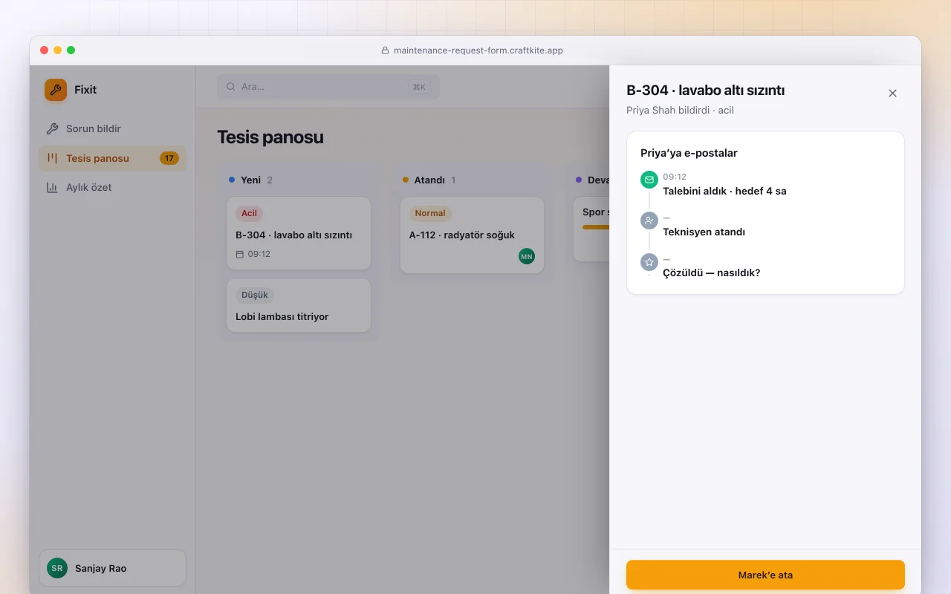Click the 17 badge on Tesis panosu
The image size is (951, 594).
[x=169, y=158]
